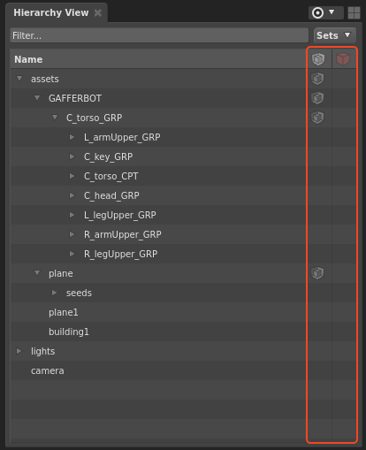Open the Sets dropdown
Image resolution: width=366 pixels, height=450 pixels.
tap(334, 35)
